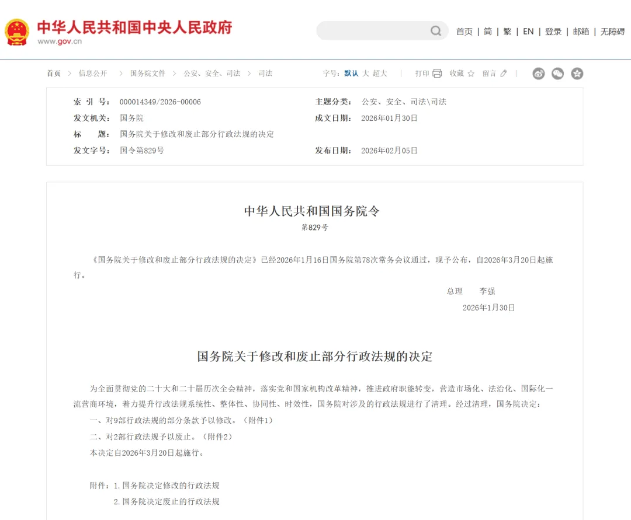
Task: Set font size to 超大
Action: pyautogui.click(x=380, y=73)
